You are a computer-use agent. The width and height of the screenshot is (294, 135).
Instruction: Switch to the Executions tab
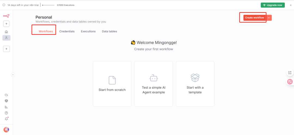pos(88,31)
